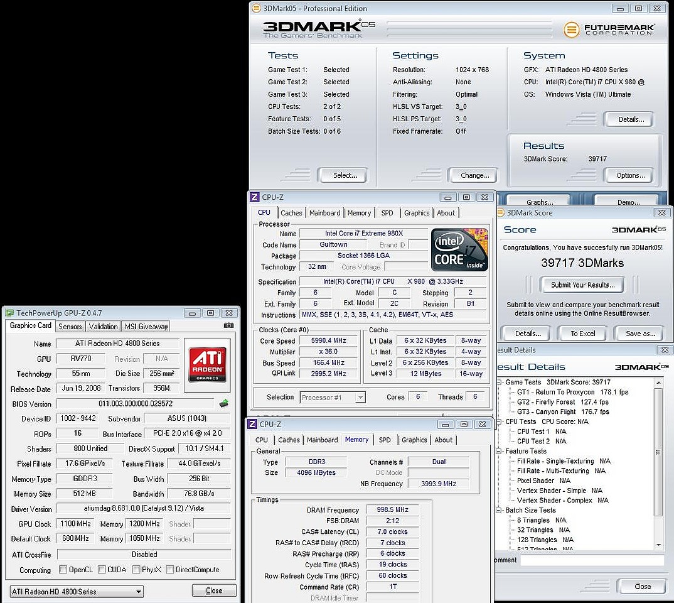674x603 pixels.
Task: Click the To Excel button
Action: (582, 334)
